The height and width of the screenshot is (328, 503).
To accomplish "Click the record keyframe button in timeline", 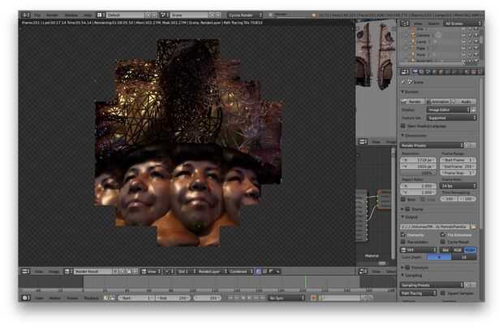I will point(313,298).
